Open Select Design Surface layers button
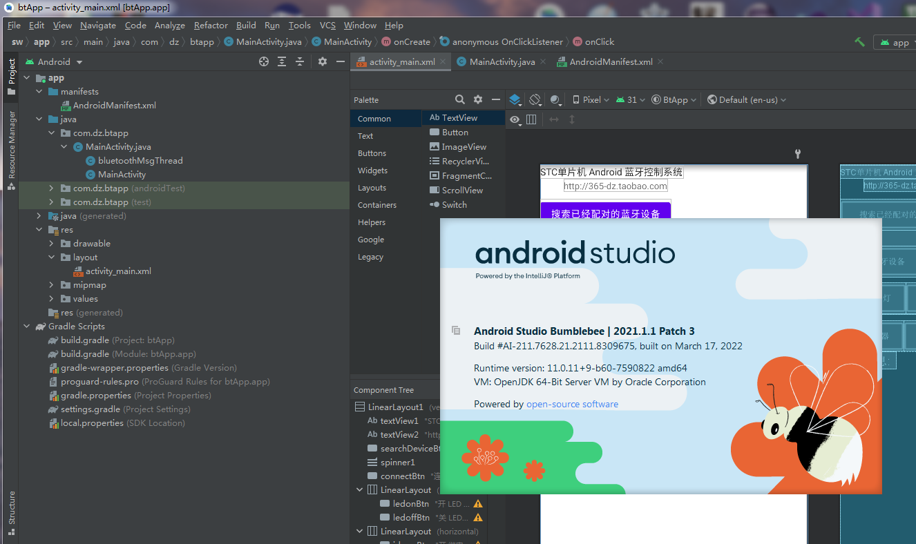This screenshot has width=916, height=544. click(515, 99)
